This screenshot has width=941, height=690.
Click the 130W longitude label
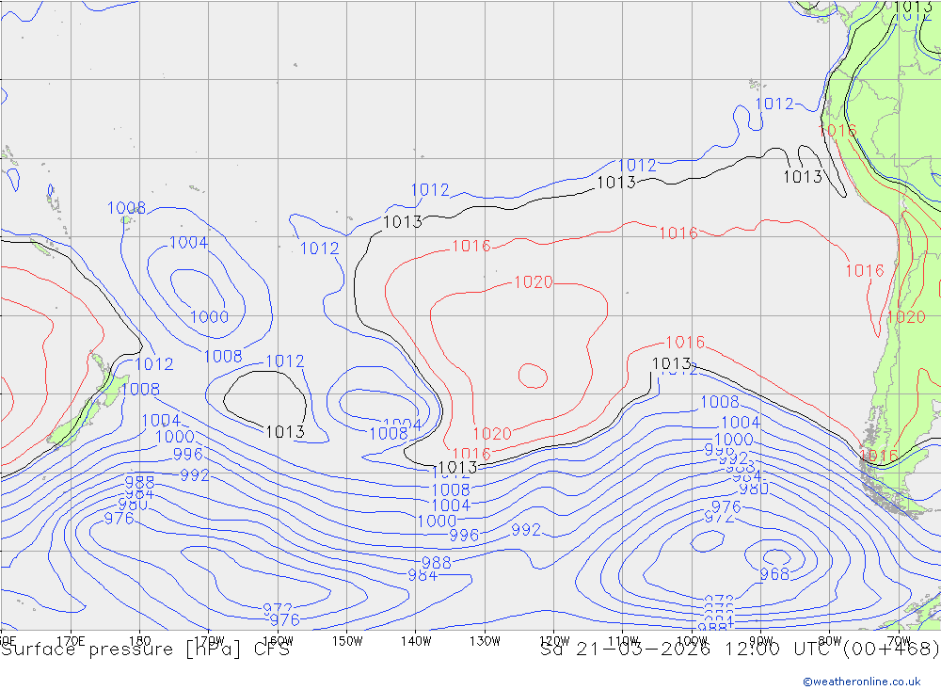click(x=485, y=641)
